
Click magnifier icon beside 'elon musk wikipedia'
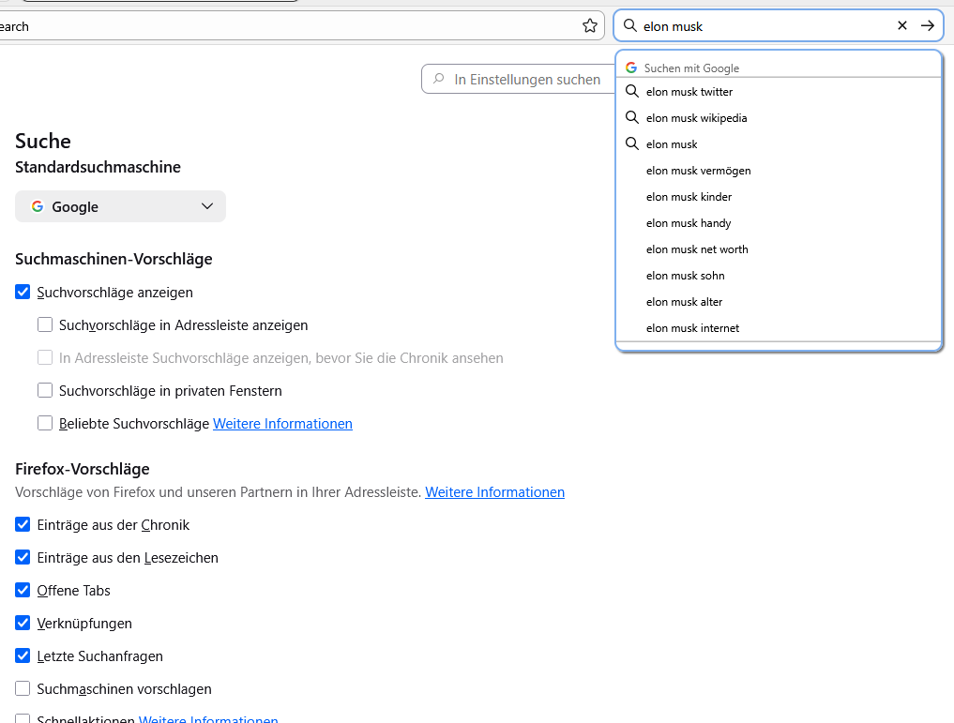(x=632, y=118)
